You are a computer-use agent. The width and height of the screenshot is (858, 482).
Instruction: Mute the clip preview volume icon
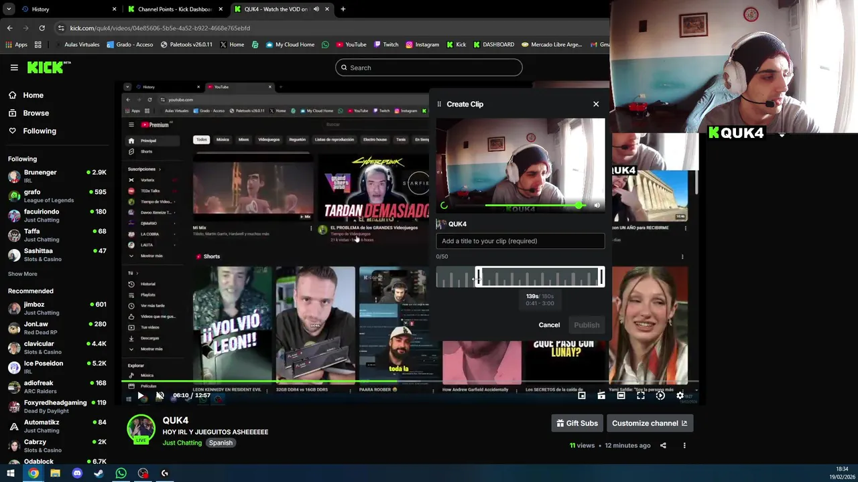pos(597,206)
